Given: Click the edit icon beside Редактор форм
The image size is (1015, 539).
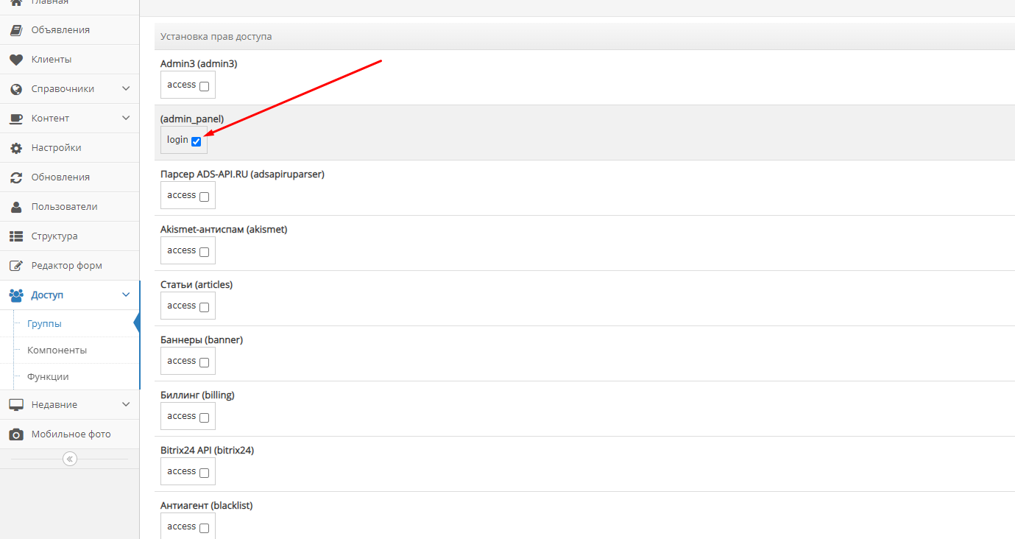Looking at the screenshot, I should click(16, 266).
